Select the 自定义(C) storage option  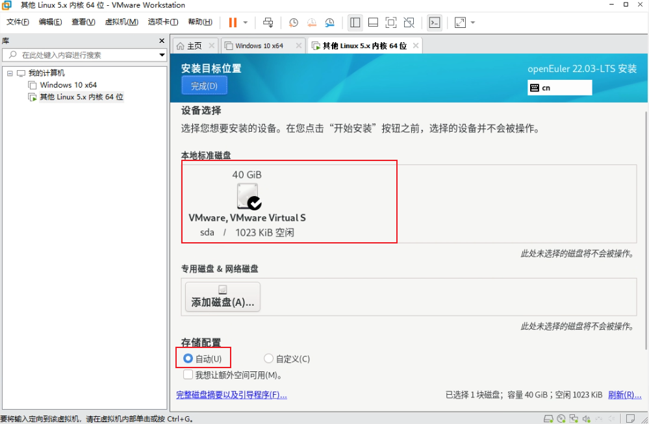click(287, 358)
